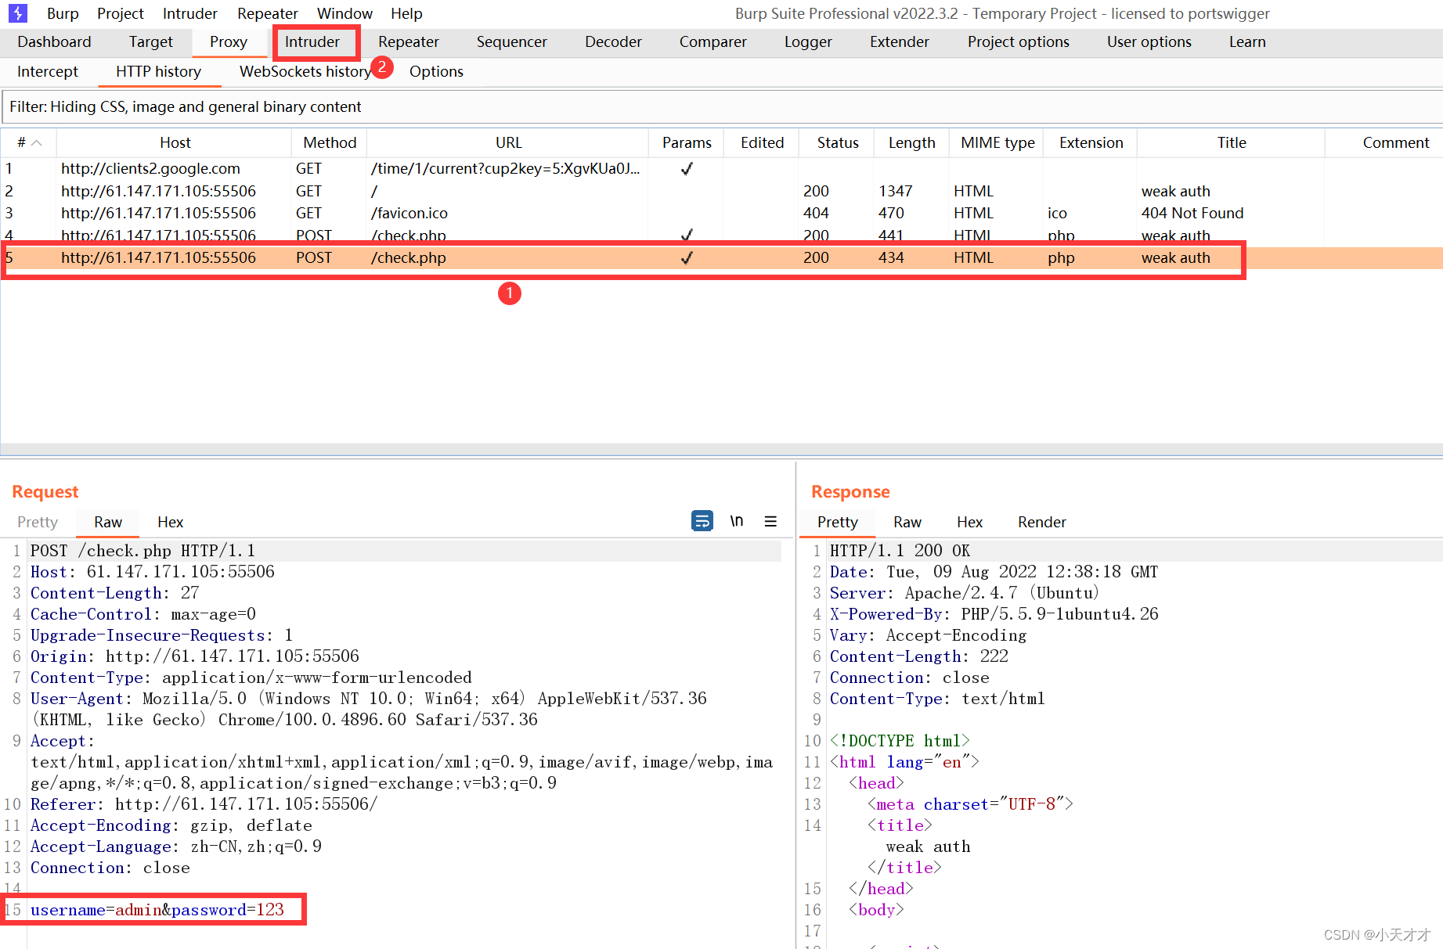Switch Request view to Pretty

[x=38, y=522]
